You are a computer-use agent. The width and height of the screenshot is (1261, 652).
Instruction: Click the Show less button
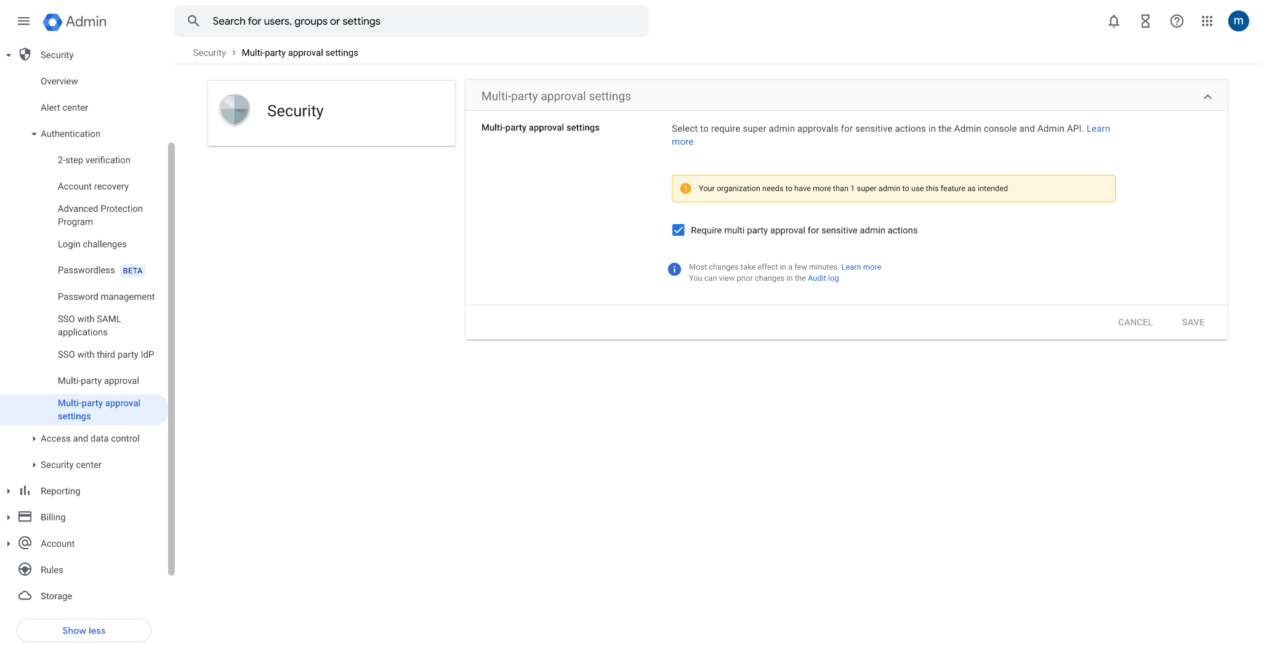[x=84, y=630]
